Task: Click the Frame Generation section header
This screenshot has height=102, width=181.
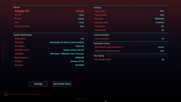Action: pos(102,35)
